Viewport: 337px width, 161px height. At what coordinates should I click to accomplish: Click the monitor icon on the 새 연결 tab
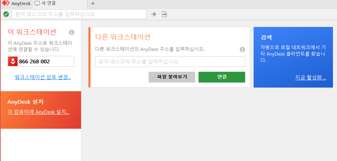[x=37, y=3]
